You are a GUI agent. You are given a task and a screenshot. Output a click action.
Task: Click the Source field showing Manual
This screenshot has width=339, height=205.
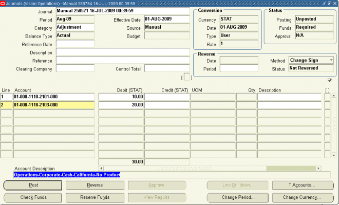[x=167, y=27]
